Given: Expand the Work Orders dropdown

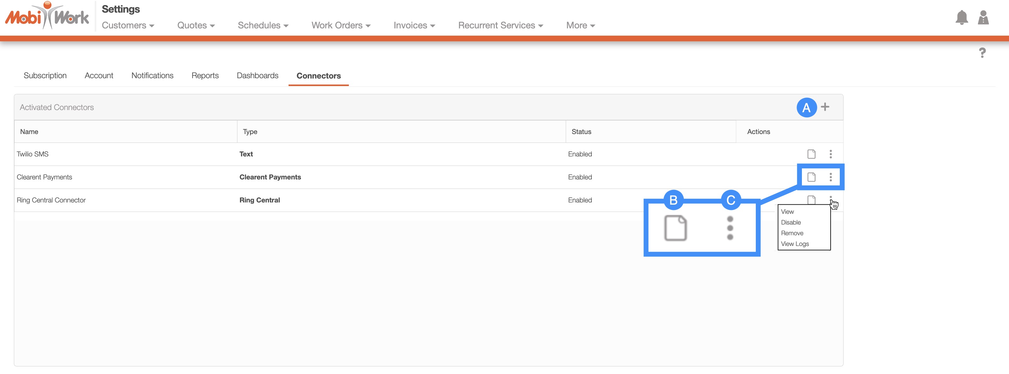Looking at the screenshot, I should pyautogui.click(x=340, y=26).
